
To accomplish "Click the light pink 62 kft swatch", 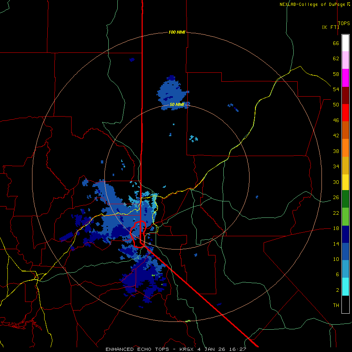I will 345,60.
